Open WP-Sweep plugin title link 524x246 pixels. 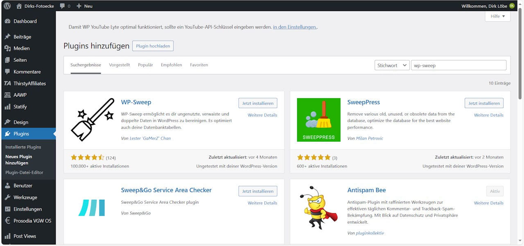[136, 102]
